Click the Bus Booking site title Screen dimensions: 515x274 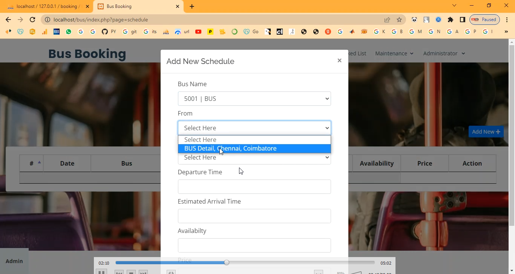(x=87, y=54)
